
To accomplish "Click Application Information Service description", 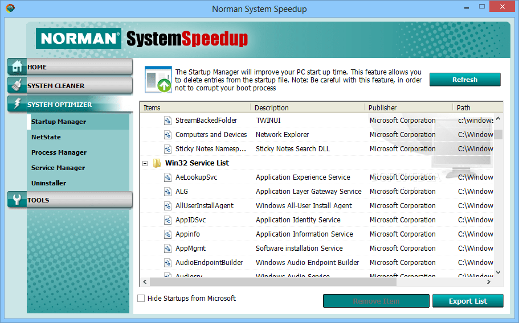I will [304, 234].
